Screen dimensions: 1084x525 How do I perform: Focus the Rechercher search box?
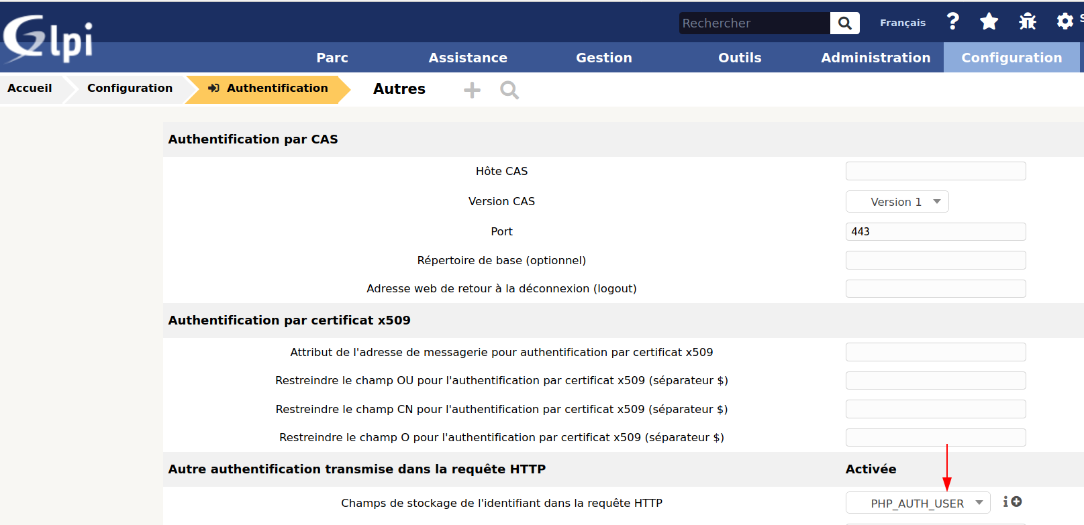pyautogui.click(x=754, y=23)
